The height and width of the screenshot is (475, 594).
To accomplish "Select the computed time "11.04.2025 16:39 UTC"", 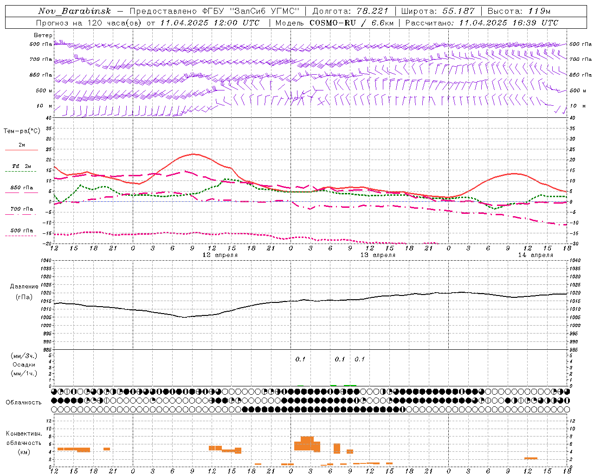I will click(x=509, y=23).
